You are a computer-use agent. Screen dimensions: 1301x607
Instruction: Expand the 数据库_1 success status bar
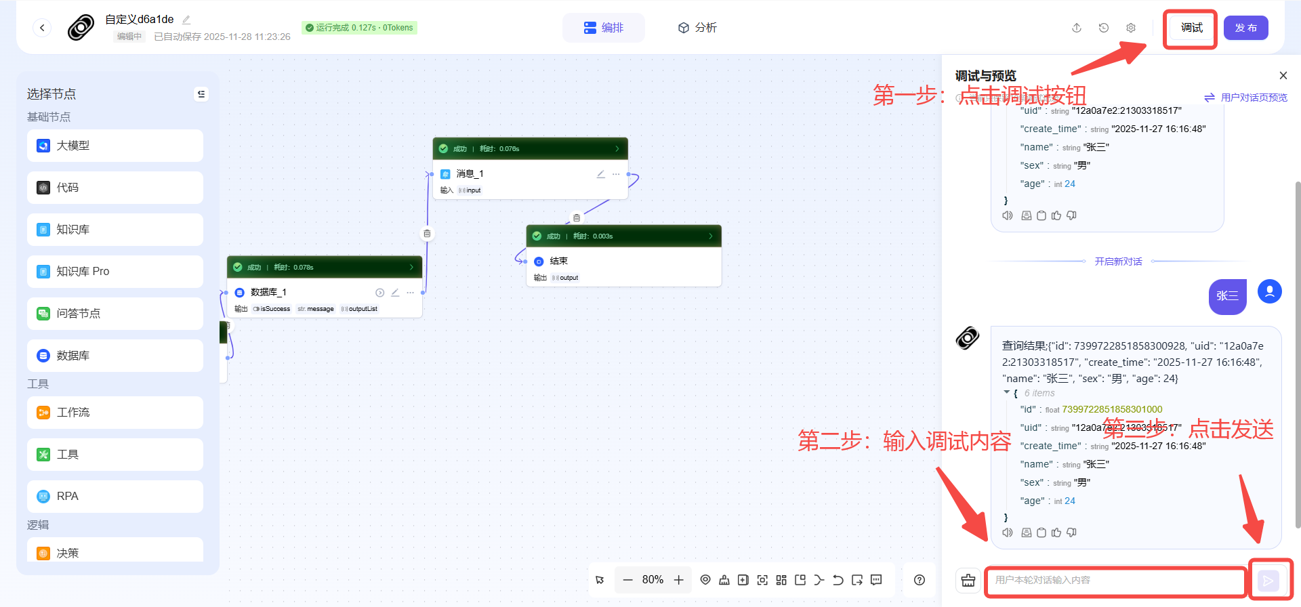[x=411, y=267]
